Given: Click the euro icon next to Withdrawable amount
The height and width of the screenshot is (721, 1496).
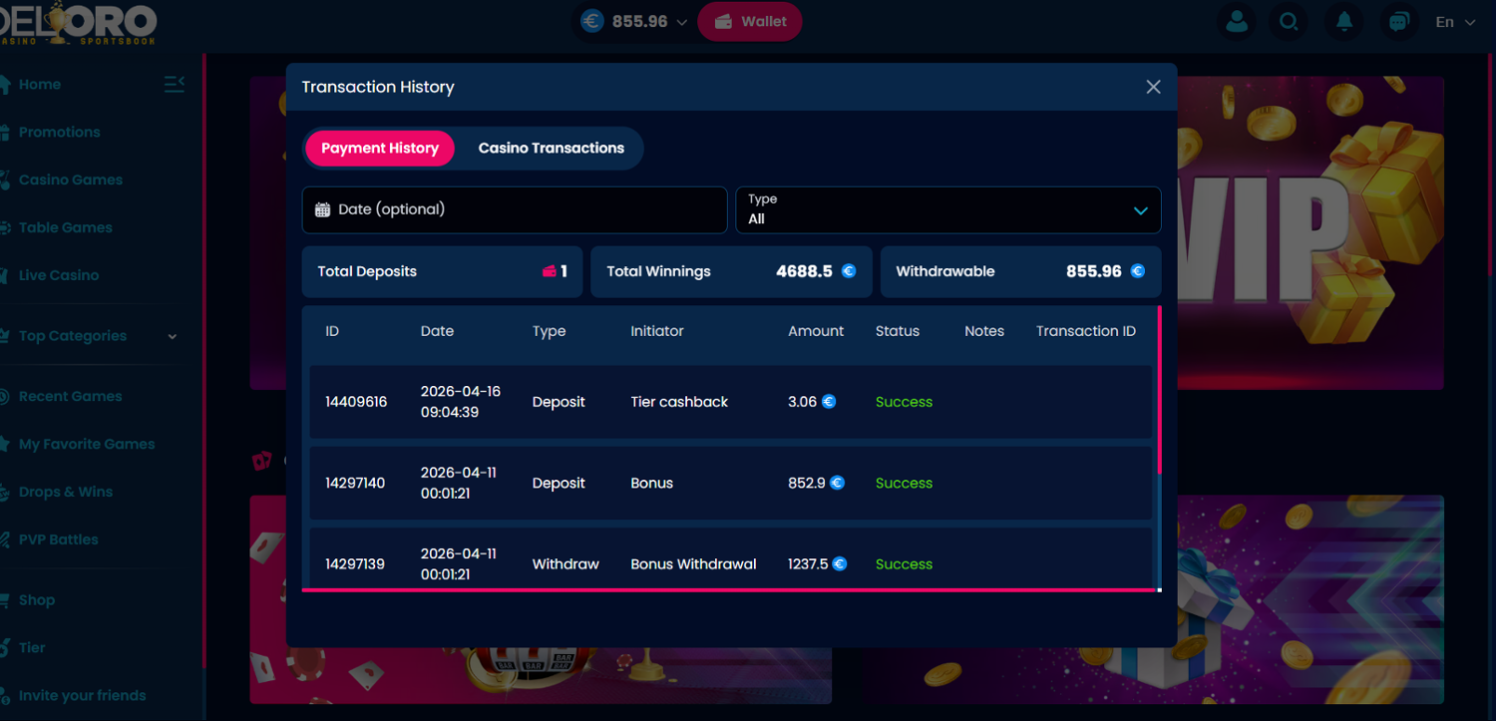Looking at the screenshot, I should click(x=1138, y=271).
